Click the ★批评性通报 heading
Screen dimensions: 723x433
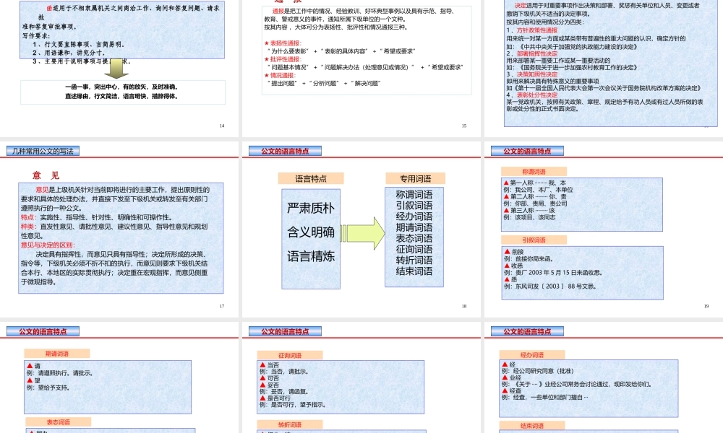tap(283, 59)
